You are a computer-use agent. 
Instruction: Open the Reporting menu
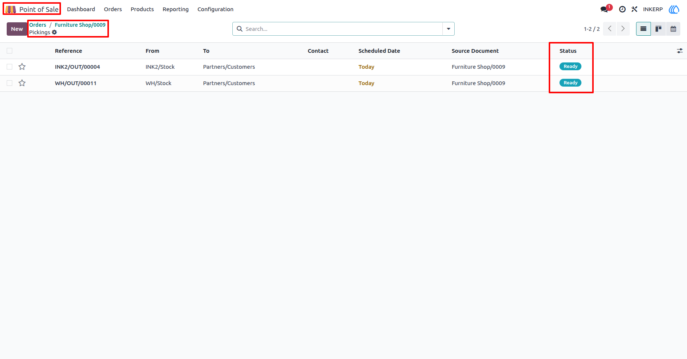tap(175, 9)
